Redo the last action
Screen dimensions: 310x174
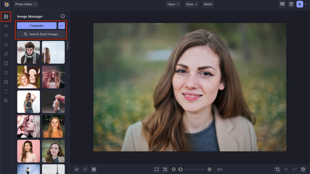(295, 169)
